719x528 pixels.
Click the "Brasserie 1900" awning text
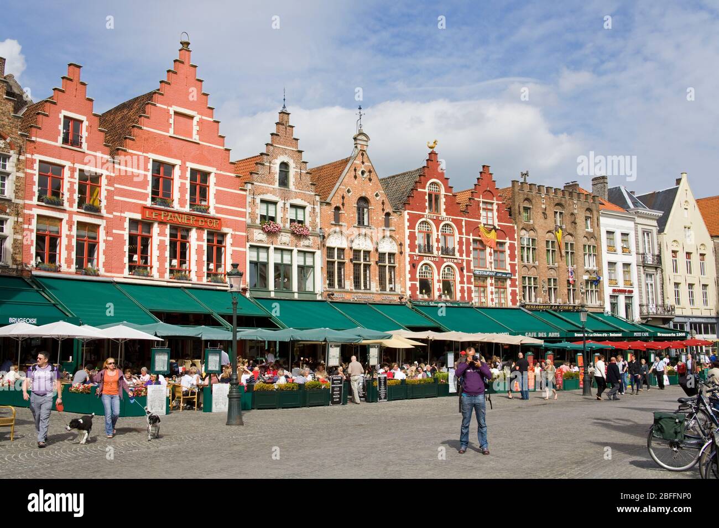[x=672, y=334]
